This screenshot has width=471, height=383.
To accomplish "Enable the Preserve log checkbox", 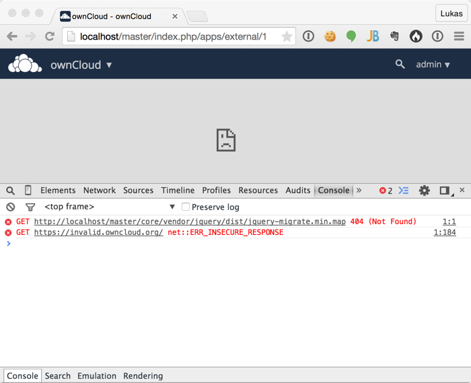I will [x=186, y=207].
